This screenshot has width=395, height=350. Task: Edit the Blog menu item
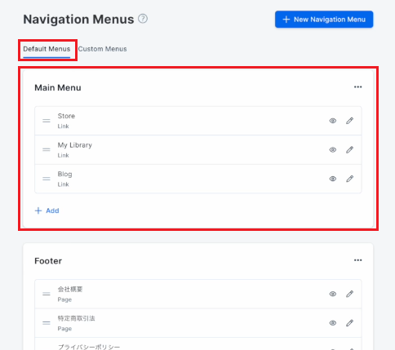(x=349, y=179)
